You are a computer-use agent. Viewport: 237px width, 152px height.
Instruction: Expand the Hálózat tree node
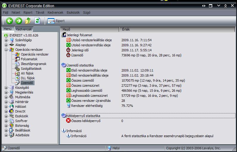6,107
